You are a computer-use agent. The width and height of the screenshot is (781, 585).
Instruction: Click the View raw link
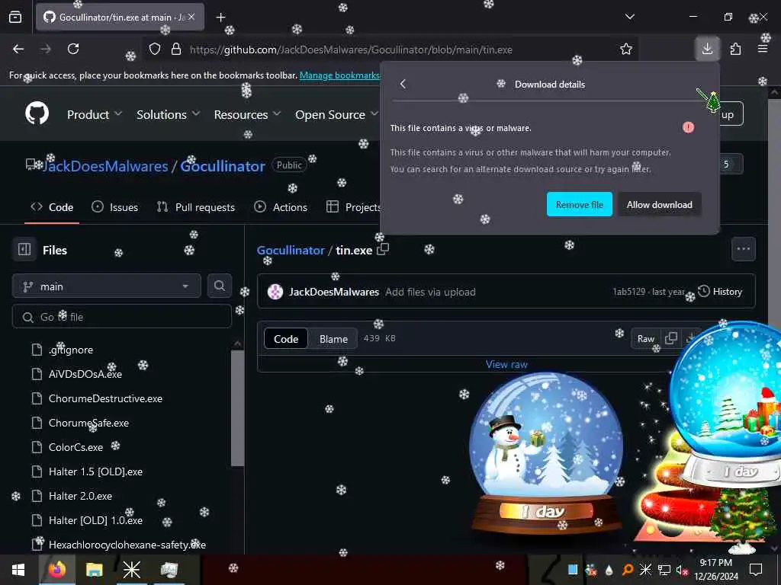tap(506, 364)
